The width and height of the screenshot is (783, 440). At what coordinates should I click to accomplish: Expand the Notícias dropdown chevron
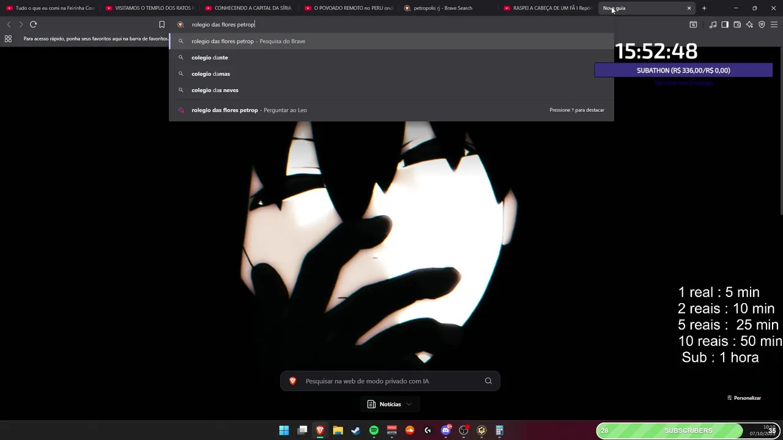click(409, 404)
